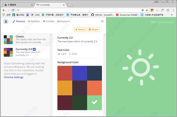Bookmark this page with star icon
Image resolution: width=177 pixels, height=117 pixels.
click(x=147, y=10)
